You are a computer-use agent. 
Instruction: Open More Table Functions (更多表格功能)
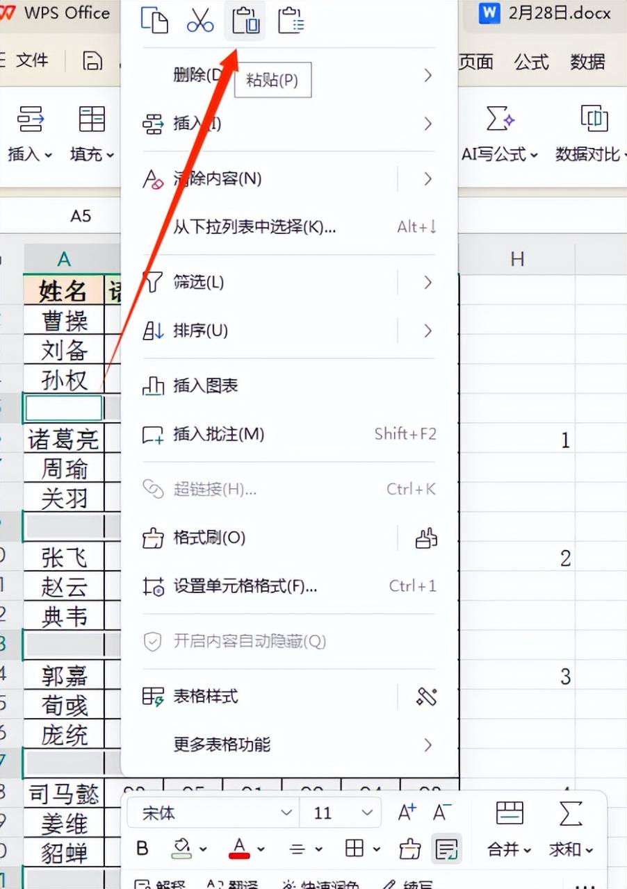tap(288, 745)
